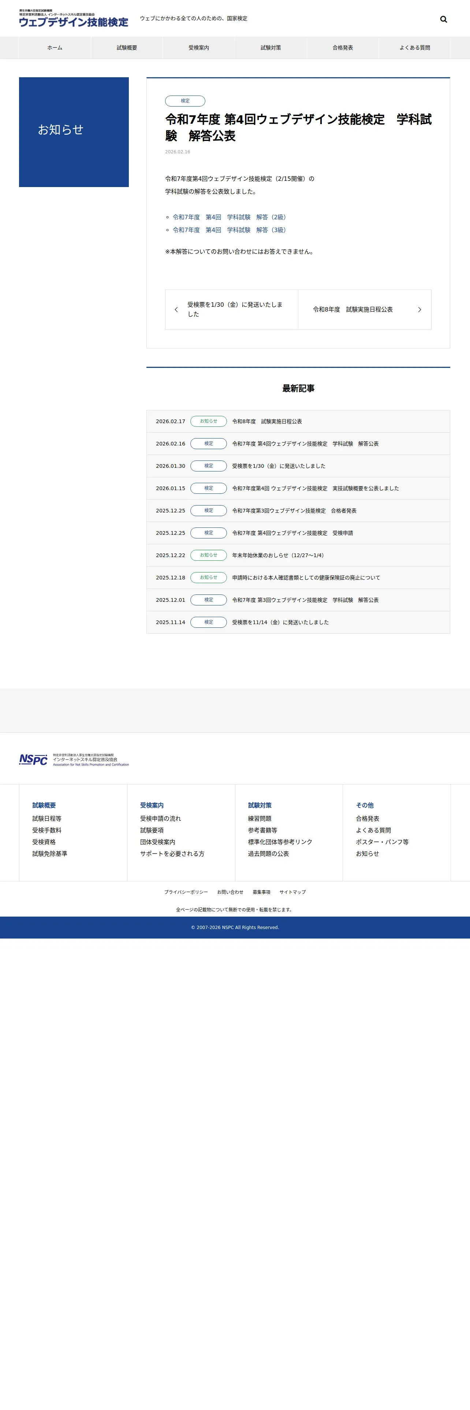Open 実技試験概要を公表しました list entry
Image resolution: width=470 pixels, height=1410 pixels.
316,488
